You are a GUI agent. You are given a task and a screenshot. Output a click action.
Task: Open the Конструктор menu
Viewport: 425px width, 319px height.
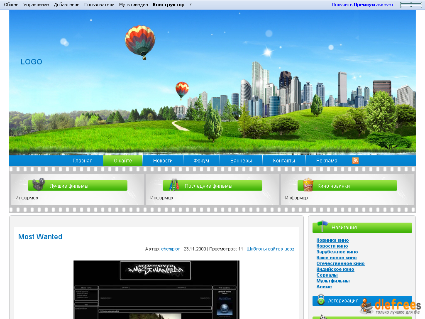[x=169, y=5]
